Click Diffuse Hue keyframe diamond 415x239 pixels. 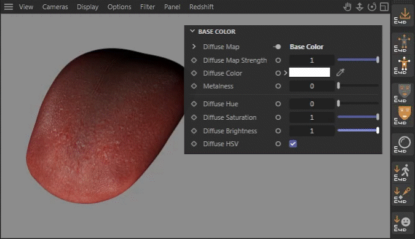click(x=194, y=104)
